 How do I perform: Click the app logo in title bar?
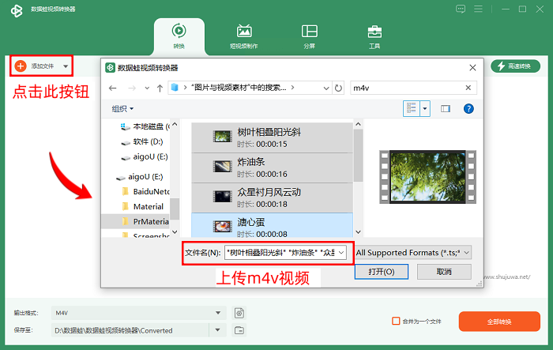tap(17, 10)
